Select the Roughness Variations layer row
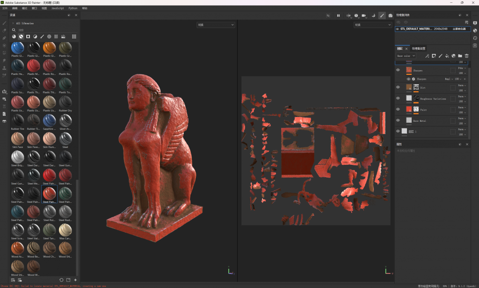Viewport: 479px width, 288px height. 431,99
